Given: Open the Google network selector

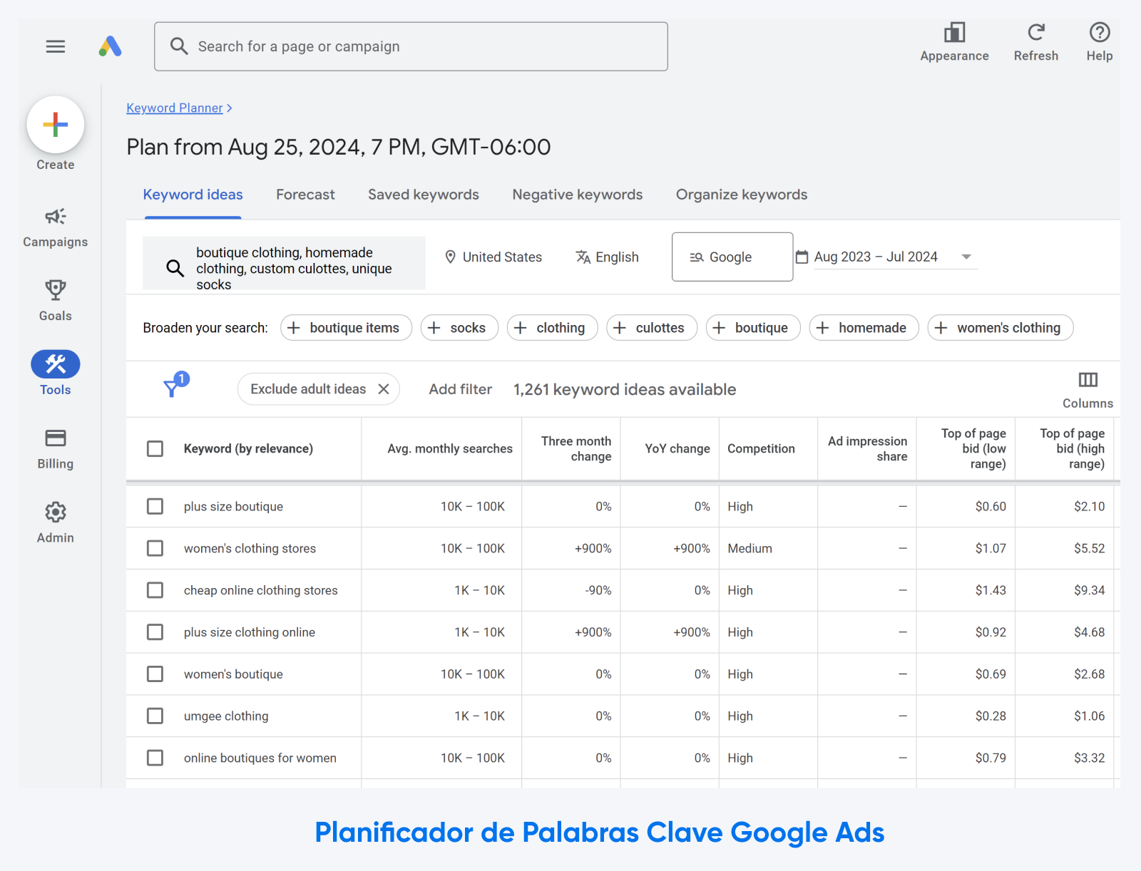Looking at the screenshot, I should pyautogui.click(x=732, y=257).
